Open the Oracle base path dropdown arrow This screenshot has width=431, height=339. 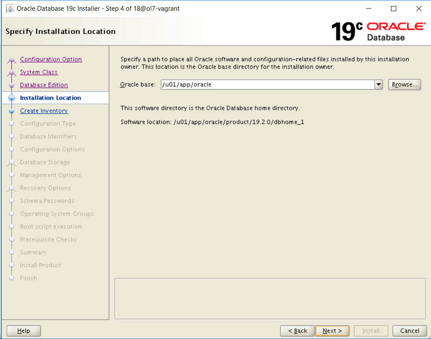click(x=379, y=85)
